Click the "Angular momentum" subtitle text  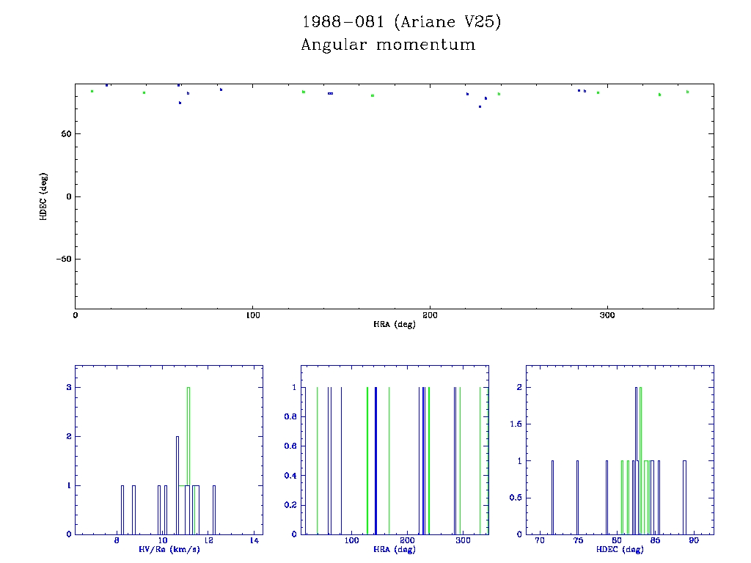[x=388, y=45]
